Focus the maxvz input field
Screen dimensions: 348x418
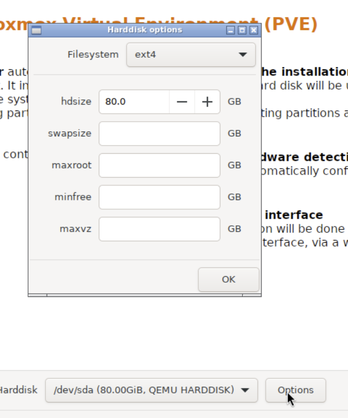(x=159, y=229)
